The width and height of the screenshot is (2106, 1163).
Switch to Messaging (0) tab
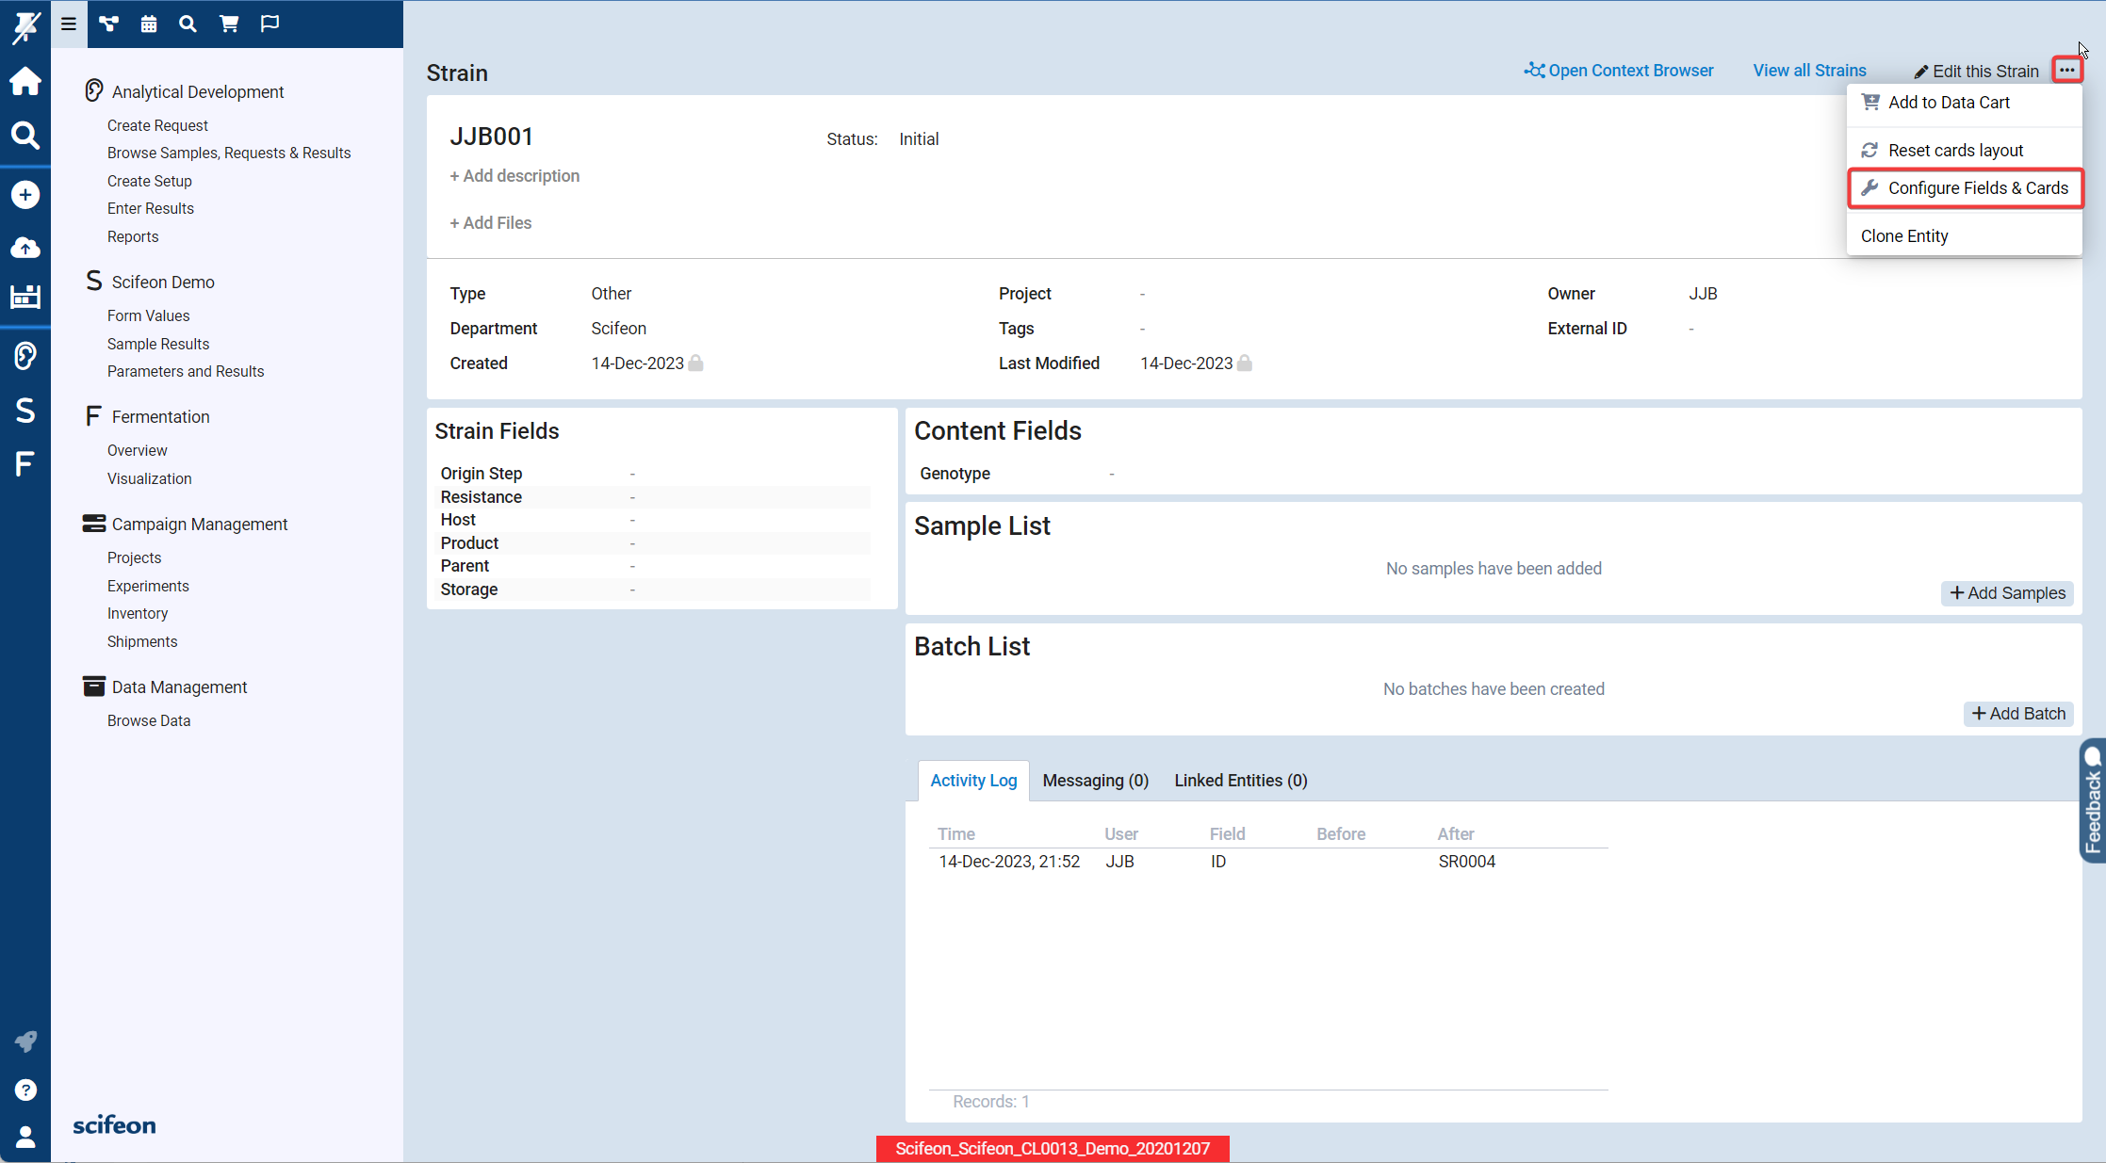(x=1095, y=781)
